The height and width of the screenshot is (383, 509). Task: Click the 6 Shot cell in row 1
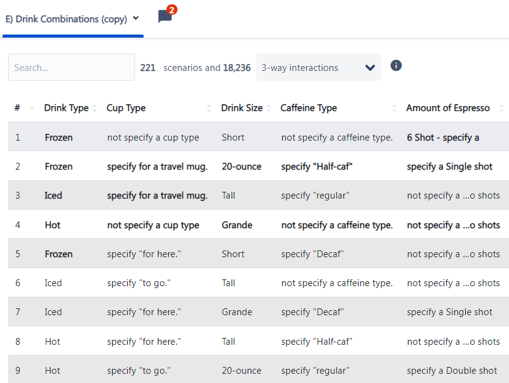tap(443, 138)
